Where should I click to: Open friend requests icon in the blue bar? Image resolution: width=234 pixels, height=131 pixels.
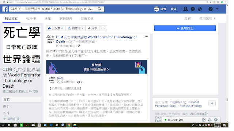point(185,9)
